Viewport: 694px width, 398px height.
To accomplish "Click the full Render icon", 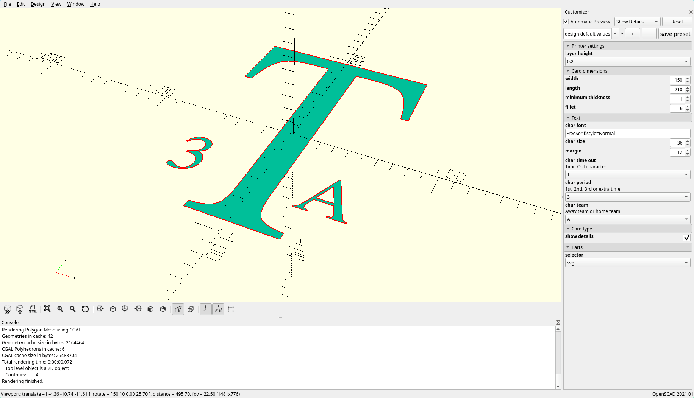I will click(x=20, y=309).
